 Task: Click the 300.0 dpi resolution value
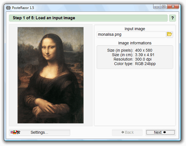tap(143, 59)
